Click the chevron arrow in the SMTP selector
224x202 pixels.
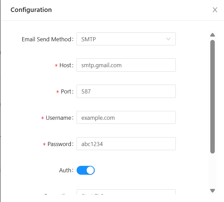pyautogui.click(x=168, y=39)
